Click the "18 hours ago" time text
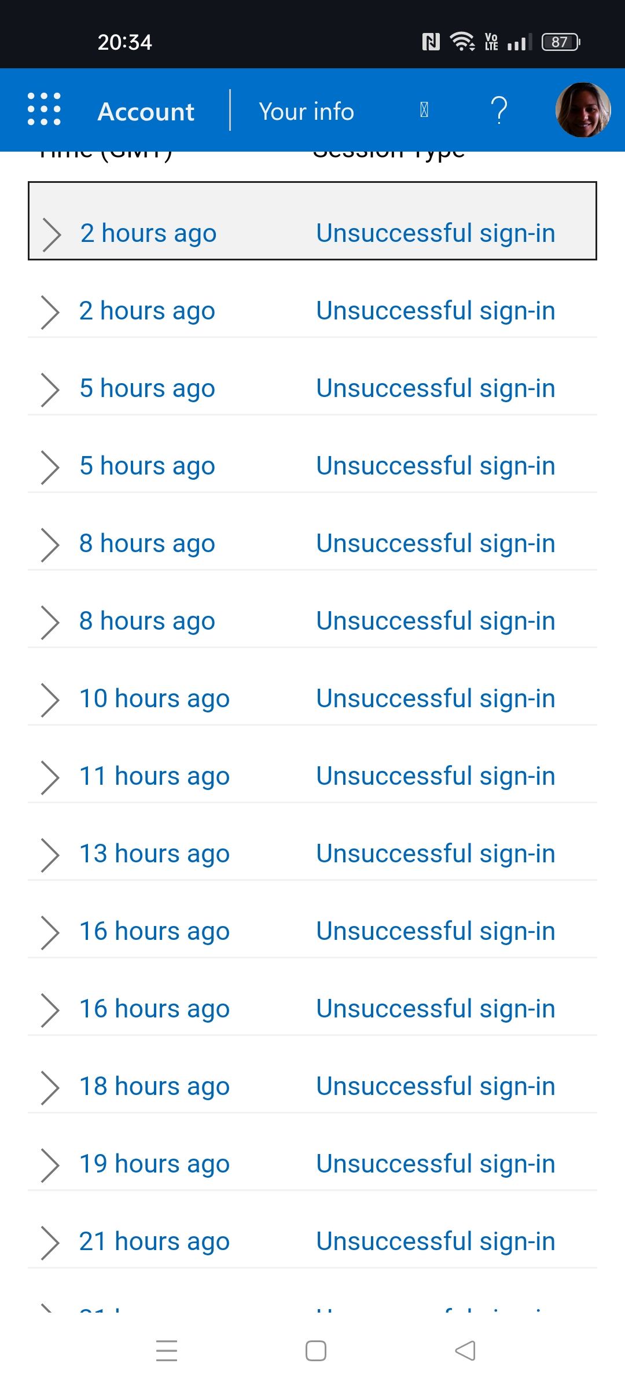The image size is (625, 1389). coord(155,1086)
